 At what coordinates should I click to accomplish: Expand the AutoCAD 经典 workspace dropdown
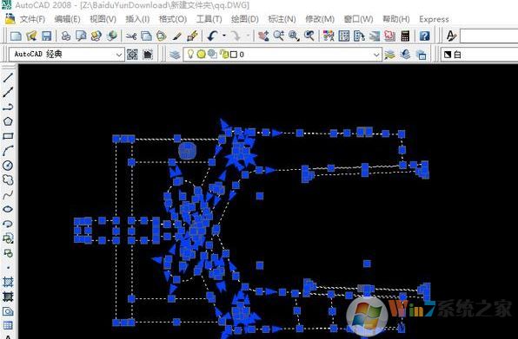pyautogui.click(x=119, y=55)
